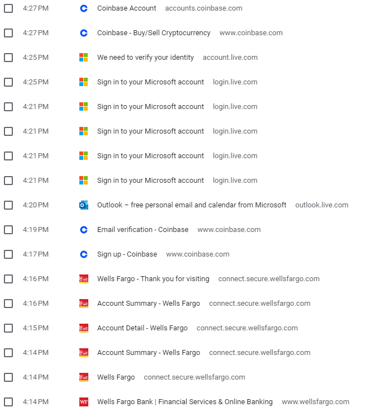Select checkbox for the 4:19 PM Email verification entry
This screenshot has width=366, height=412.
coord(8,230)
